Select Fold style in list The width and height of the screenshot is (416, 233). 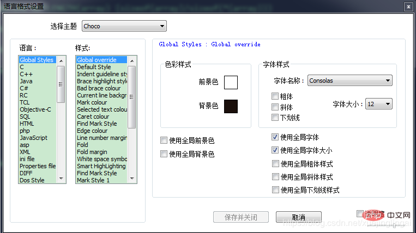[x=101, y=145]
